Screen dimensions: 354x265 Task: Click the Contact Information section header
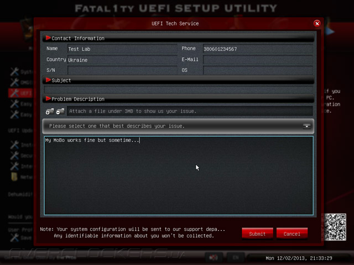coord(178,38)
